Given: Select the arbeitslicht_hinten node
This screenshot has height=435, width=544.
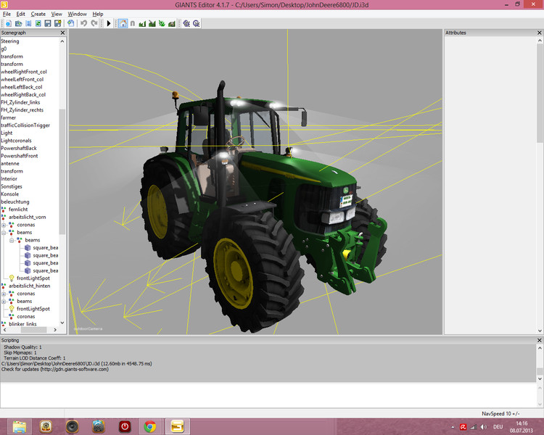Looking at the screenshot, I should pyautogui.click(x=30, y=286).
